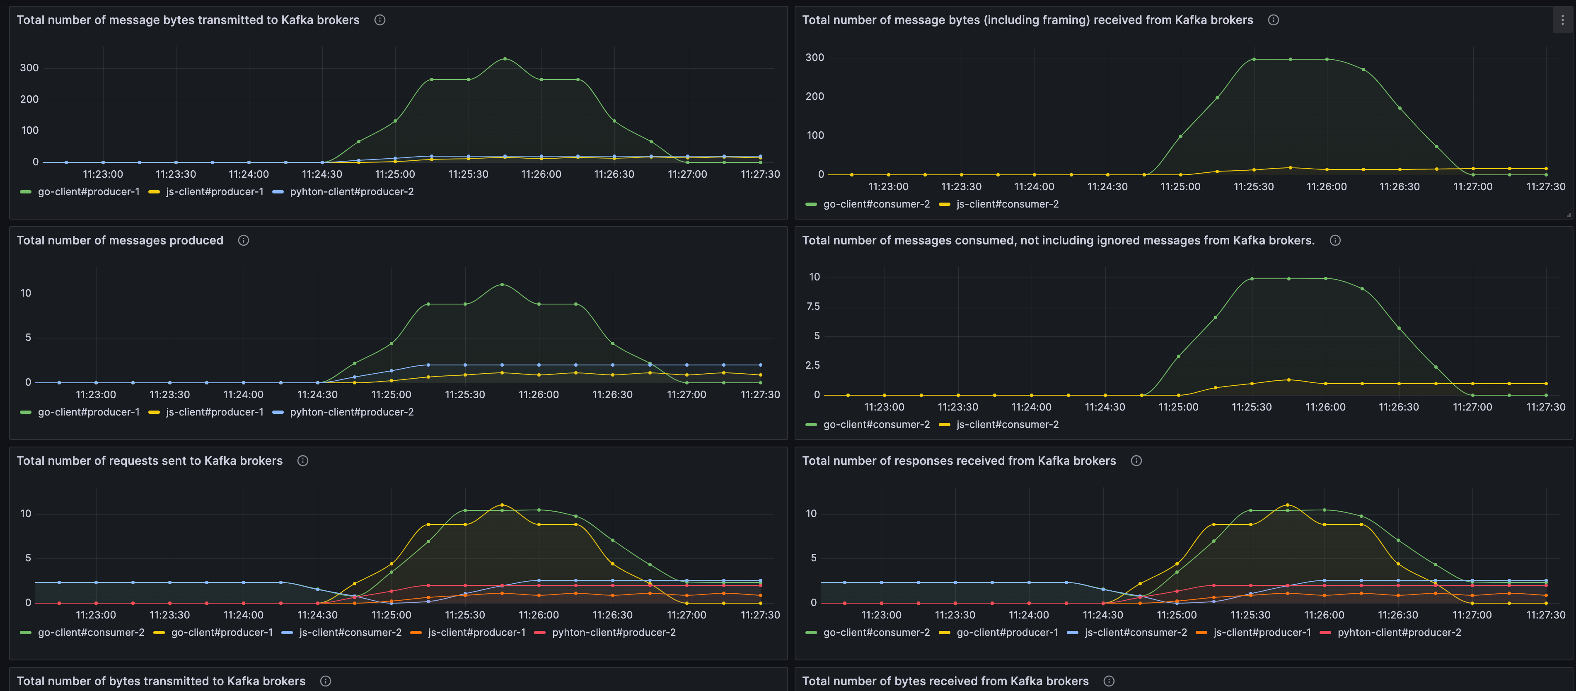Click info icon on responses received panel
This screenshot has width=1576, height=691.
click(1136, 461)
